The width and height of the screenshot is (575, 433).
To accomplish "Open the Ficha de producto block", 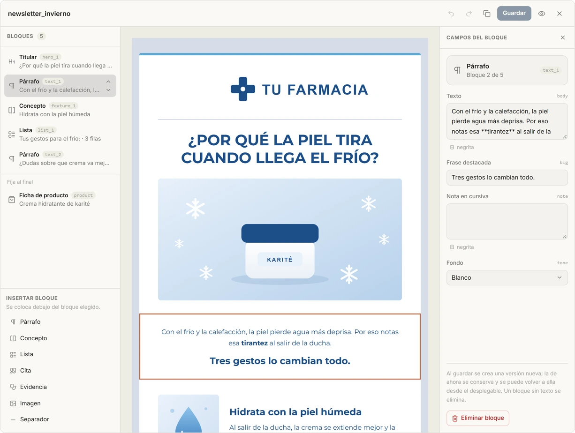I will [x=60, y=199].
